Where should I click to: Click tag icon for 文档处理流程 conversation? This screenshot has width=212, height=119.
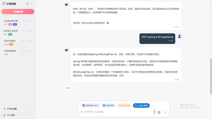pos(23,51)
